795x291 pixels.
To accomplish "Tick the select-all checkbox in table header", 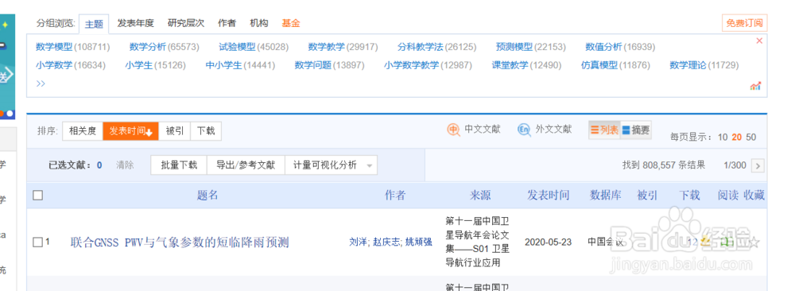I will pyautogui.click(x=37, y=195).
